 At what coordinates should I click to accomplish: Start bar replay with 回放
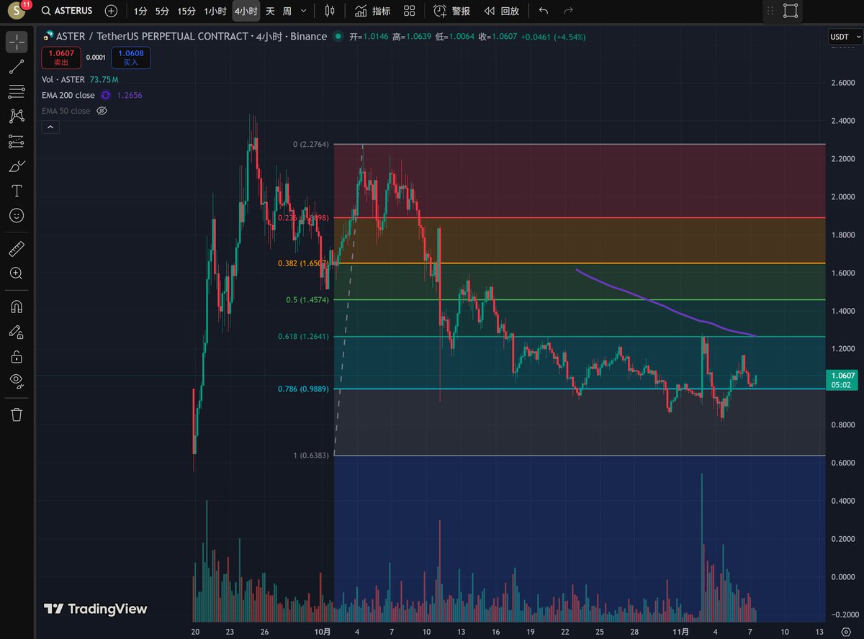click(502, 11)
